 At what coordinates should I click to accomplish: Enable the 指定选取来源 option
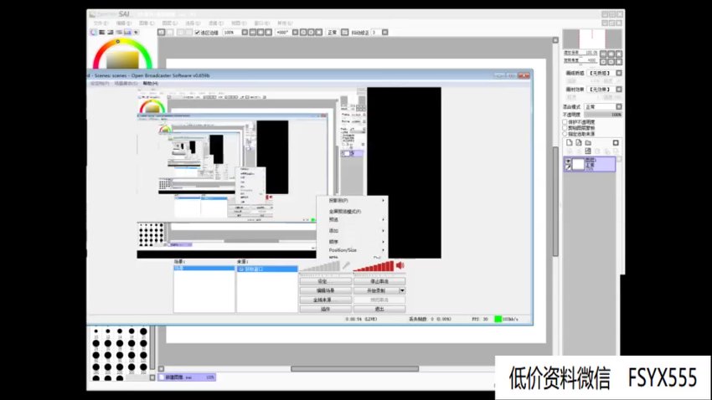click(565, 134)
